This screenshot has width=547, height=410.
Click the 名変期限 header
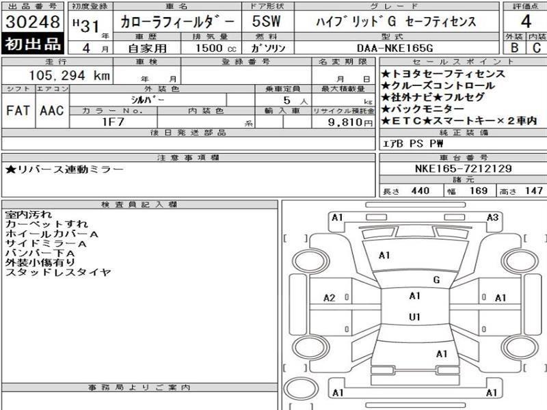click(x=343, y=61)
